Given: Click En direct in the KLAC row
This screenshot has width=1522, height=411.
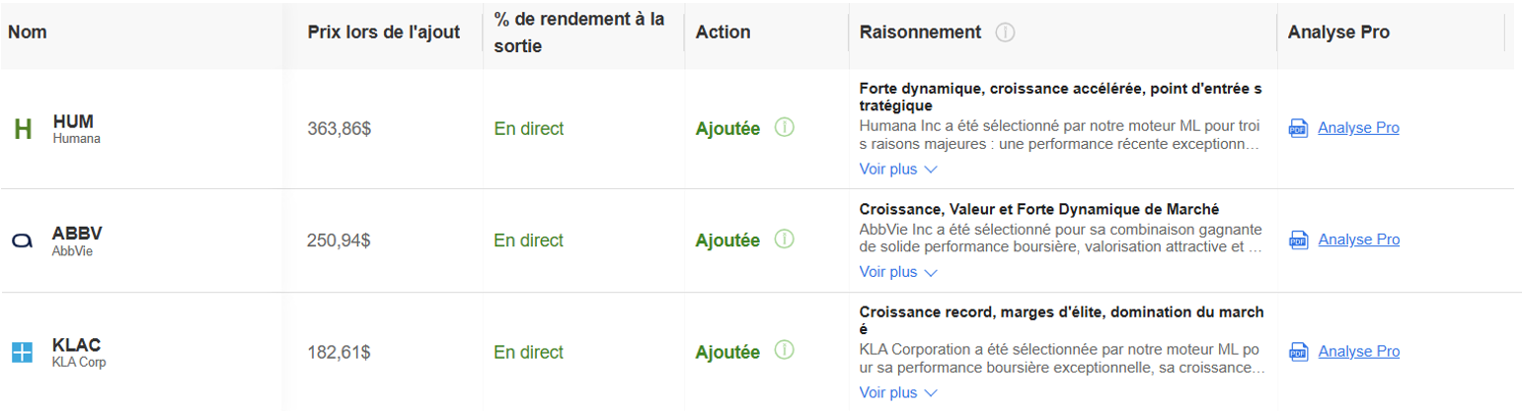Looking at the screenshot, I should tap(528, 352).
